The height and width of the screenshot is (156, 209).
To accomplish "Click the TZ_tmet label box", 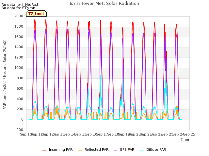I will coord(36,14).
